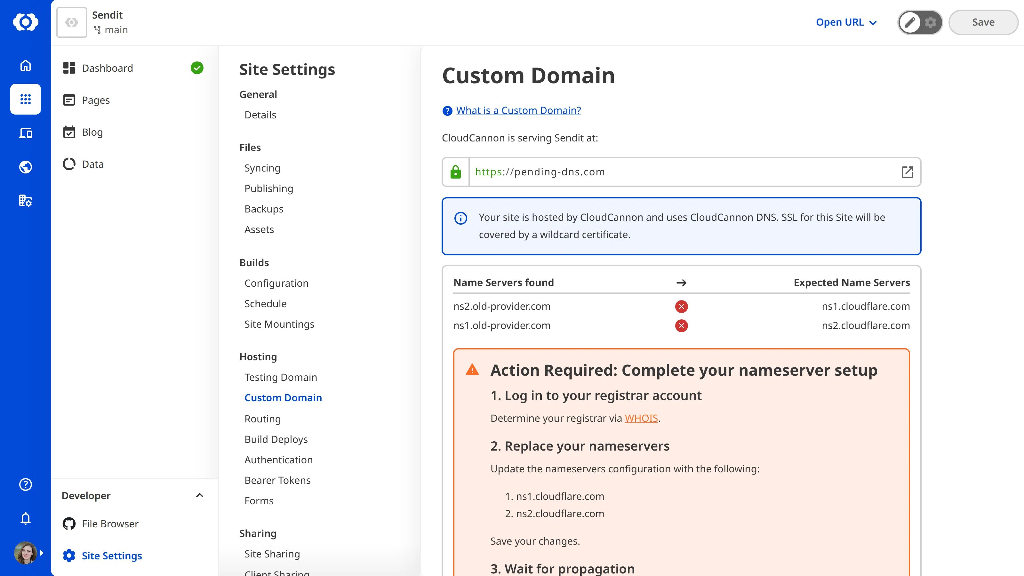Click found name server ns2.old-provider.com
Viewport: 1024px width, 576px height.
point(502,307)
